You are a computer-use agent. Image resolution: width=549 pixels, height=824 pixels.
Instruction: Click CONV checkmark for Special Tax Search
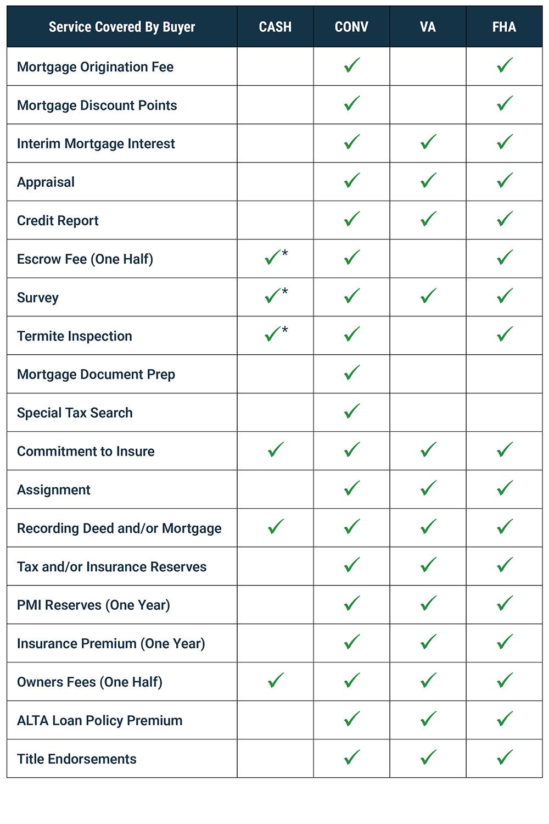(352, 411)
